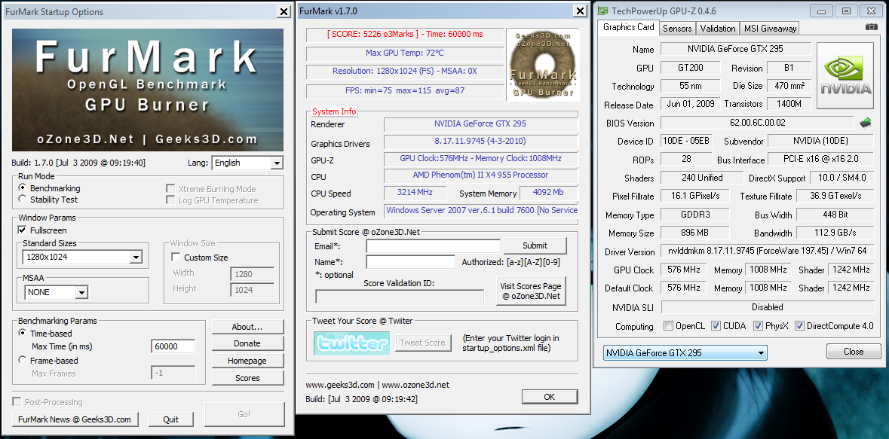
Task: Click the Scores button
Action: pos(248,378)
